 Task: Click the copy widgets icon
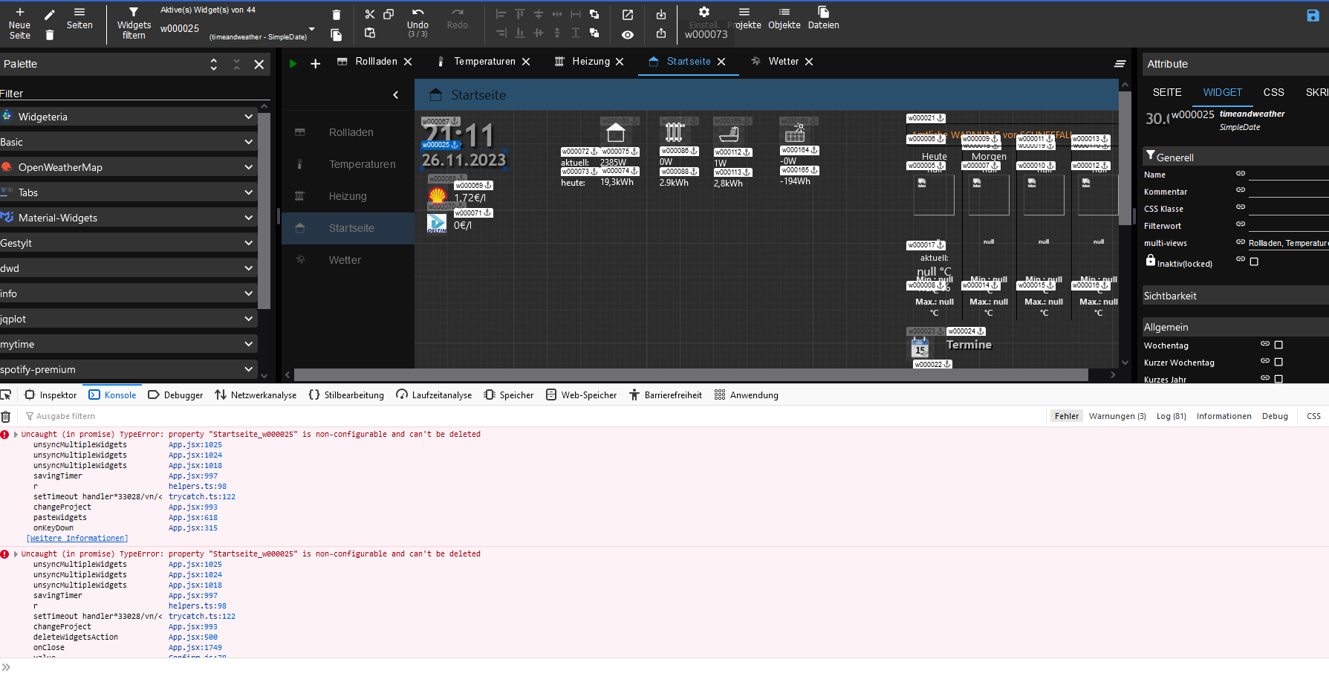click(x=389, y=14)
